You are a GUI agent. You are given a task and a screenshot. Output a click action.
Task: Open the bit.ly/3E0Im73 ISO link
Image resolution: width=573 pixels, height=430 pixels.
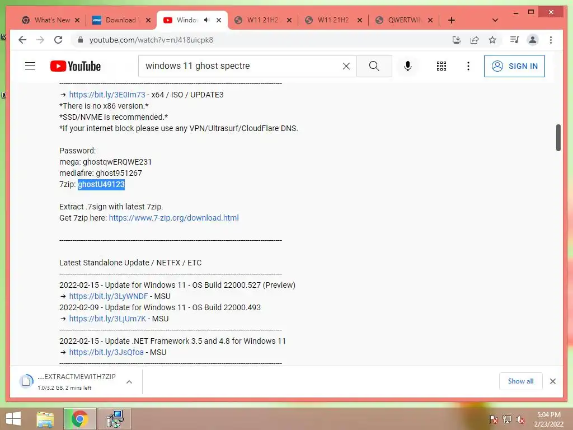[x=107, y=95]
